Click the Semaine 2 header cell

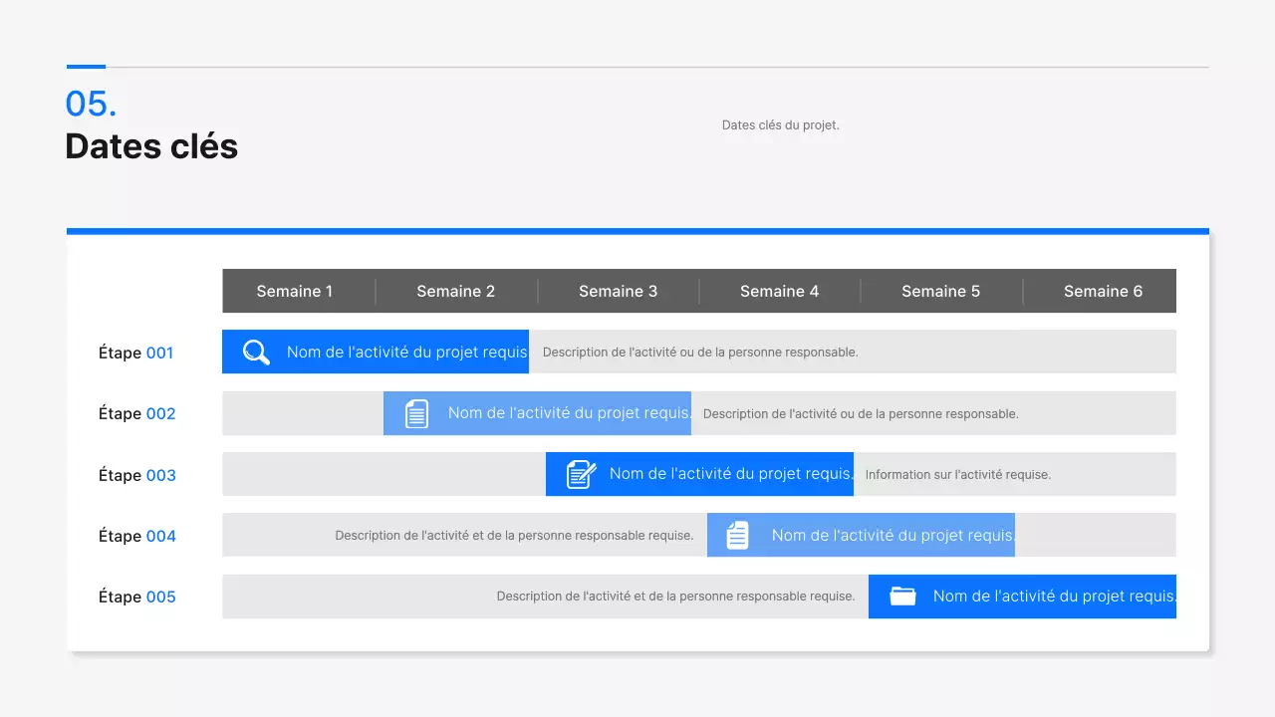455,291
